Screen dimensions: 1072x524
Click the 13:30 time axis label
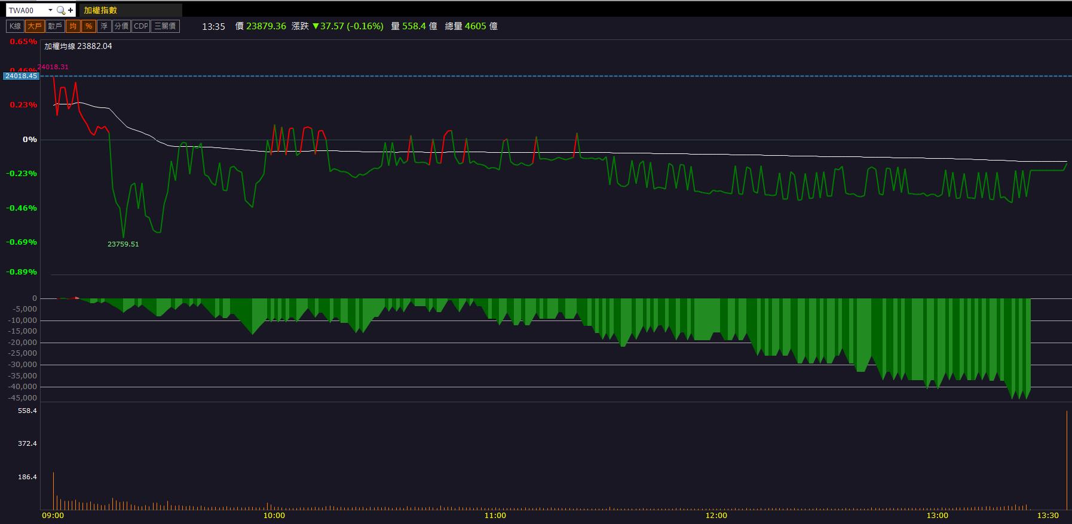(x=1048, y=515)
